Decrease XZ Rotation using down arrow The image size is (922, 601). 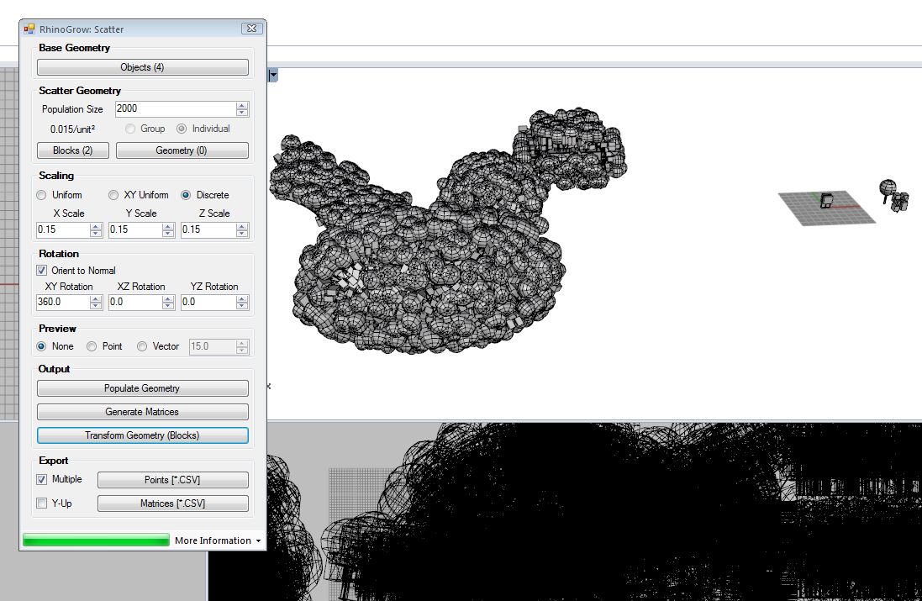click(168, 306)
